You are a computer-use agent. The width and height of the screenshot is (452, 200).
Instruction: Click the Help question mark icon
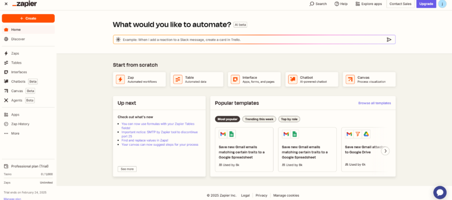(x=336, y=4)
